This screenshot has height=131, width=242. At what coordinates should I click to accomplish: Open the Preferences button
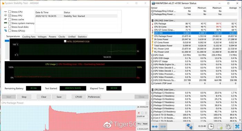[x=94, y=97]
